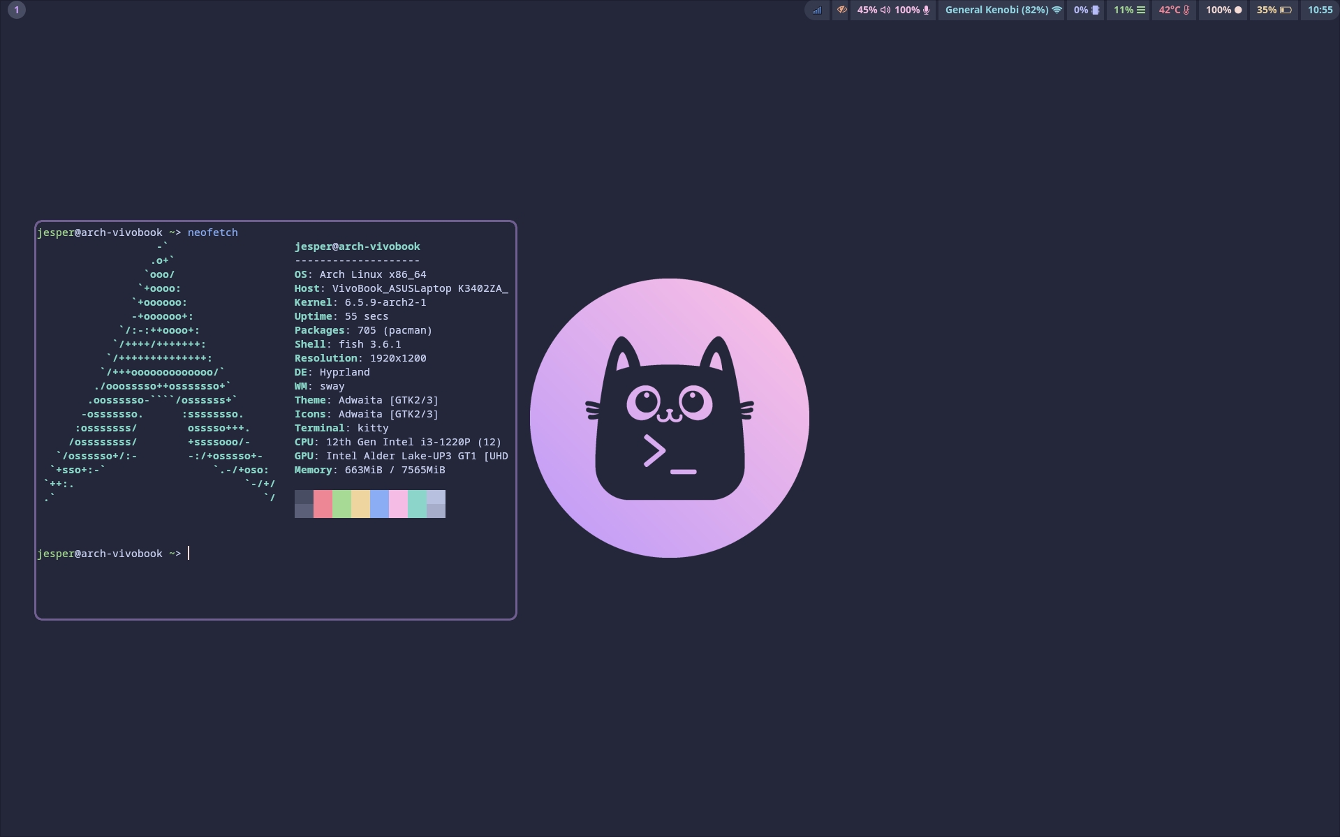
Task: Click the Uptime: 55 secs line
Action: [341, 316]
